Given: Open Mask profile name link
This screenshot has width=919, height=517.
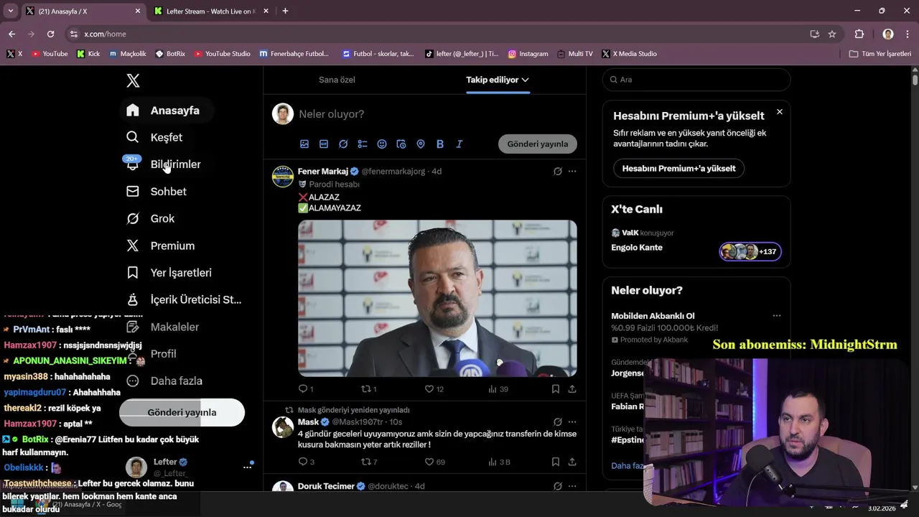Looking at the screenshot, I should pos(308,422).
